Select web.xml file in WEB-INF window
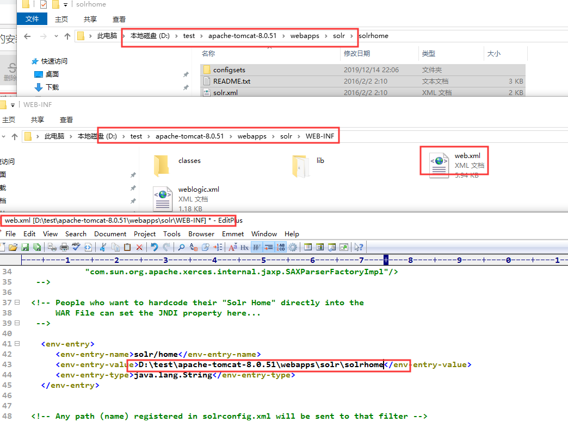Image resolution: width=568 pixels, height=422 pixels. [x=457, y=165]
